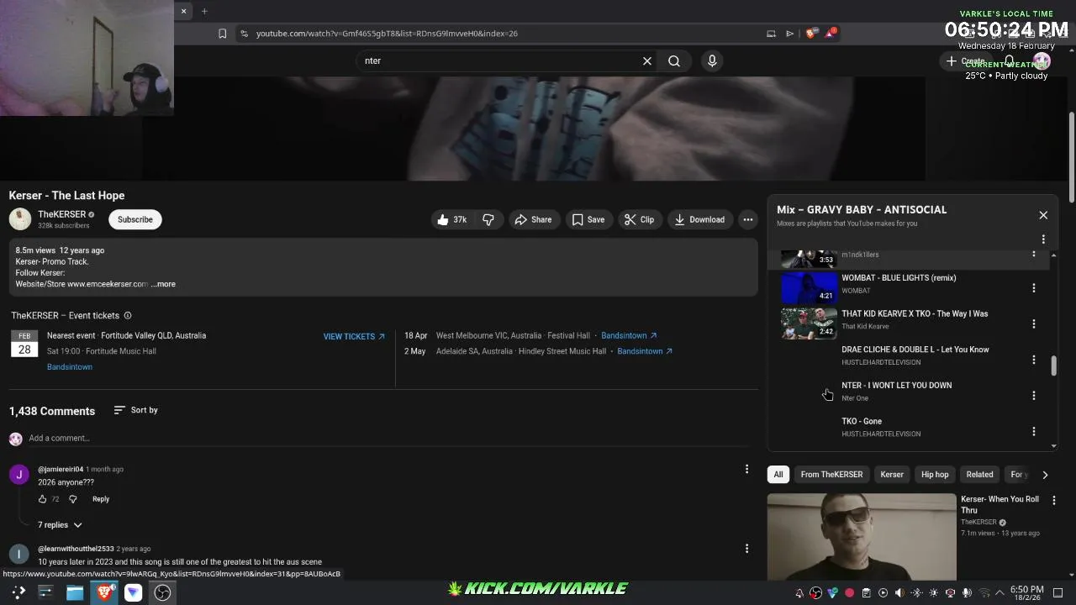Select the Hip hop filter chip
1076x605 pixels.
(935, 475)
